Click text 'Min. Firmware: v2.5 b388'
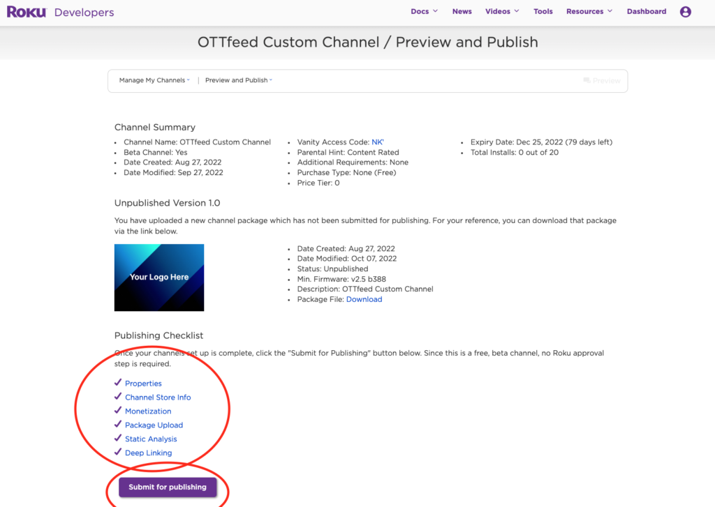 click(x=341, y=279)
